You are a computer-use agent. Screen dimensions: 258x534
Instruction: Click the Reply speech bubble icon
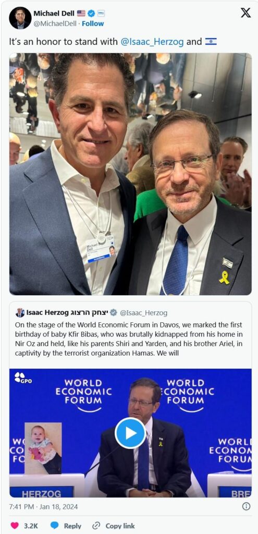click(54, 526)
